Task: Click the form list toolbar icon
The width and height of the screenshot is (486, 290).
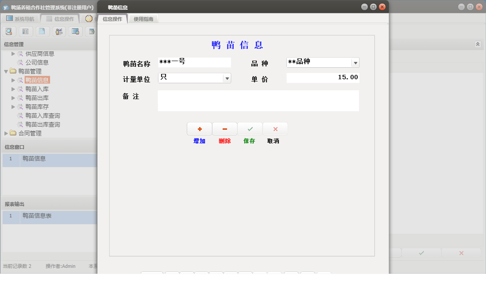Action: (x=26, y=31)
